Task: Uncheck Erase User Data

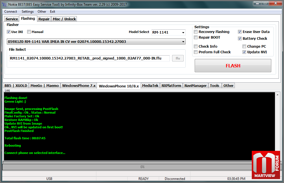Action: (240, 32)
